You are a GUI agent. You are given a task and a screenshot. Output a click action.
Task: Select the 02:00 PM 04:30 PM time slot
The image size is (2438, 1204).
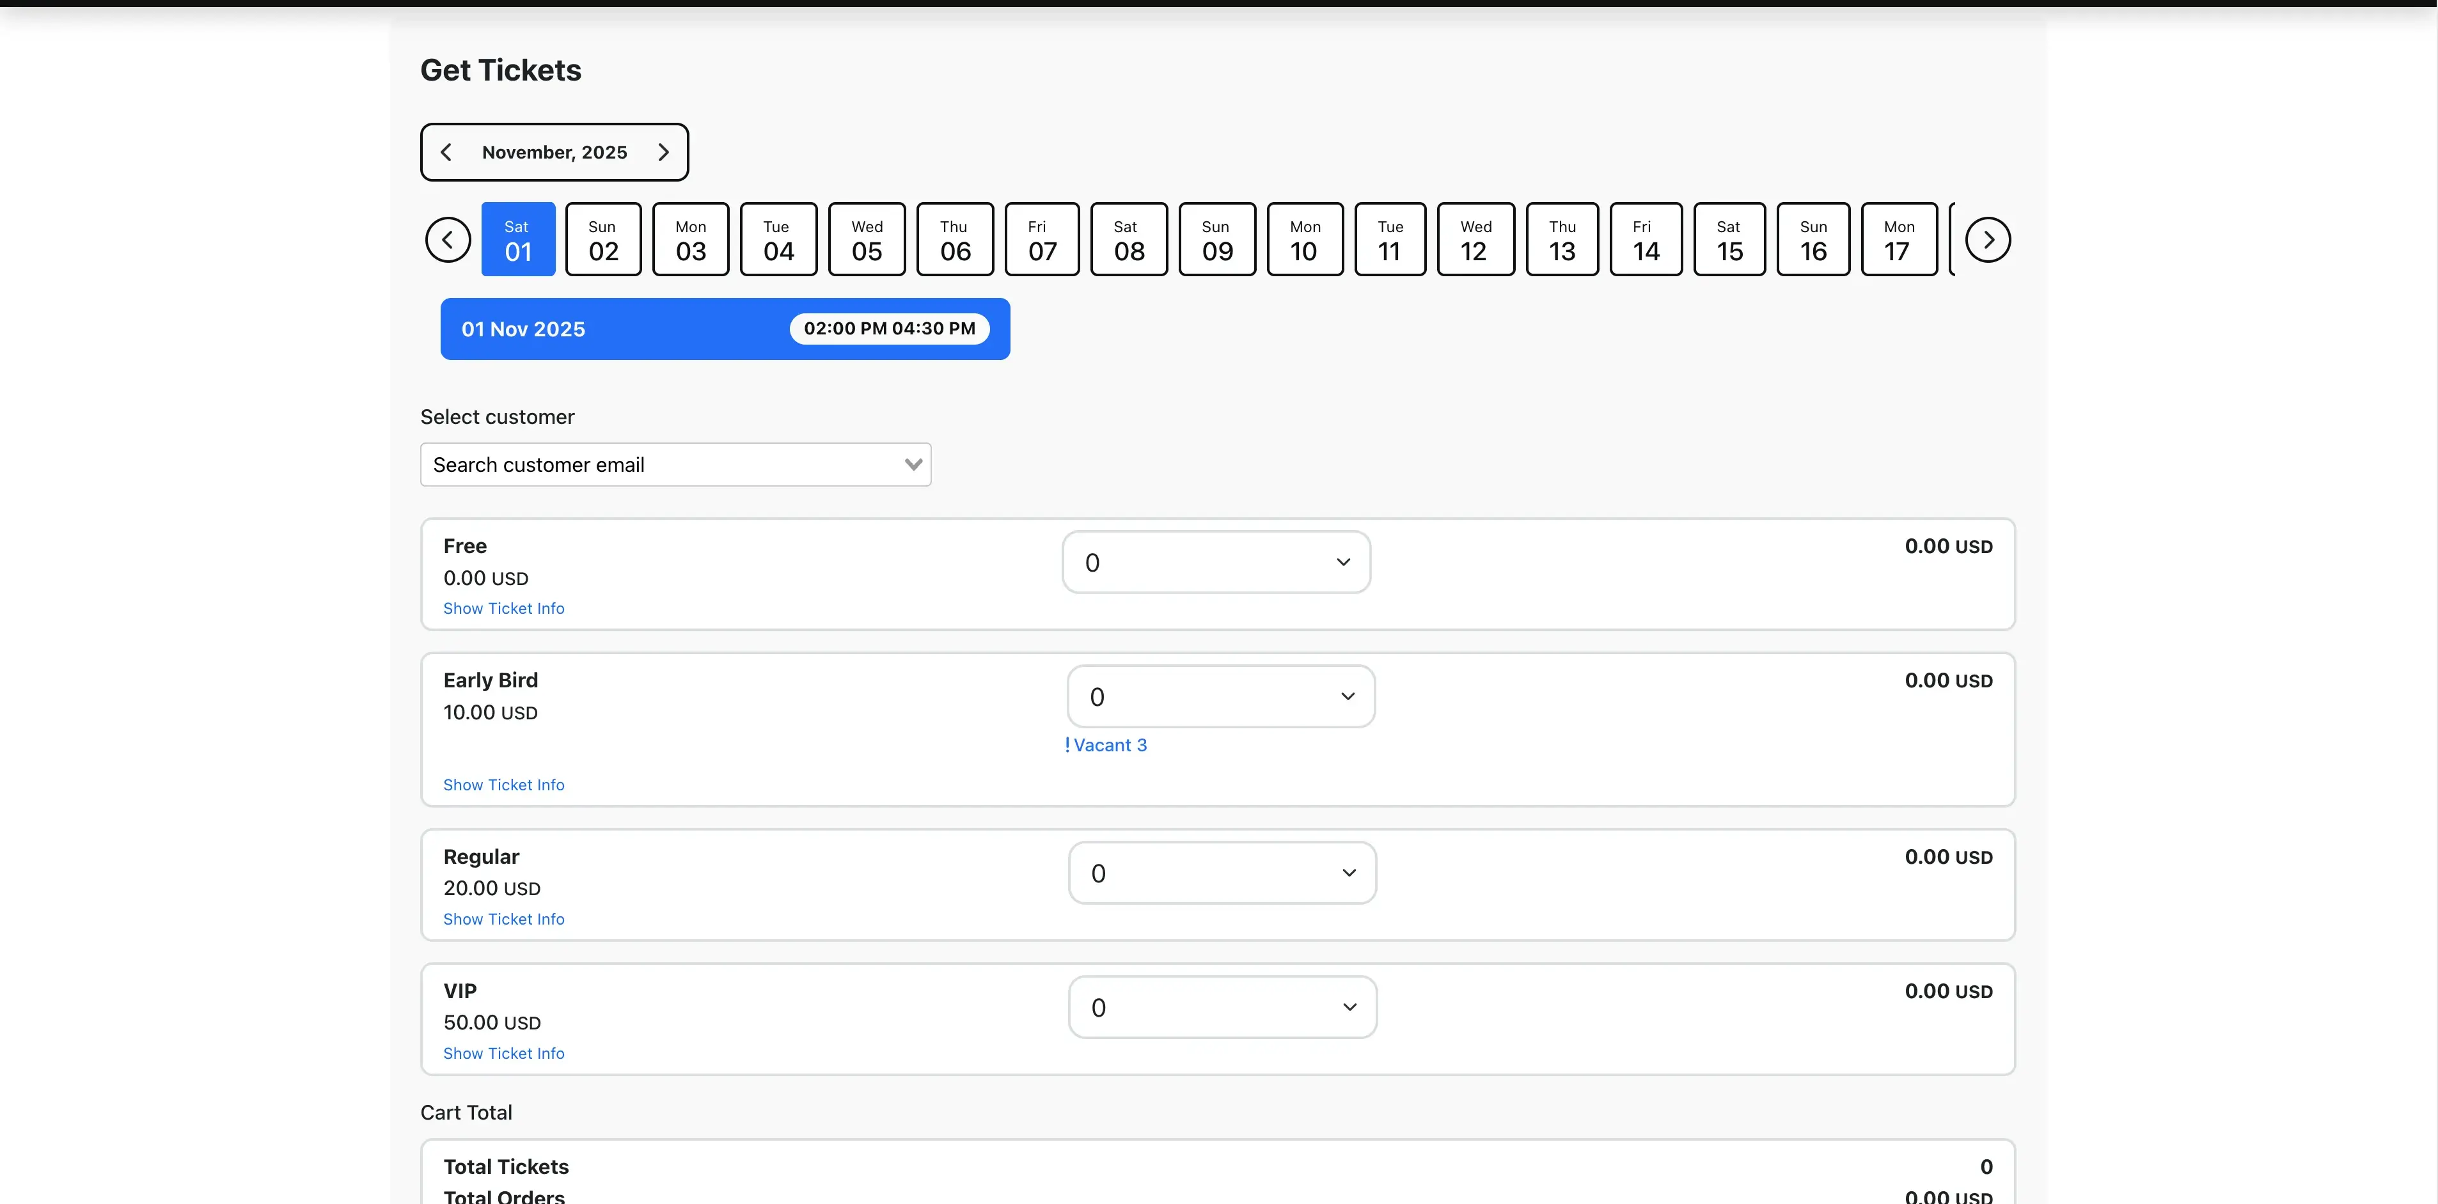pyautogui.click(x=889, y=329)
